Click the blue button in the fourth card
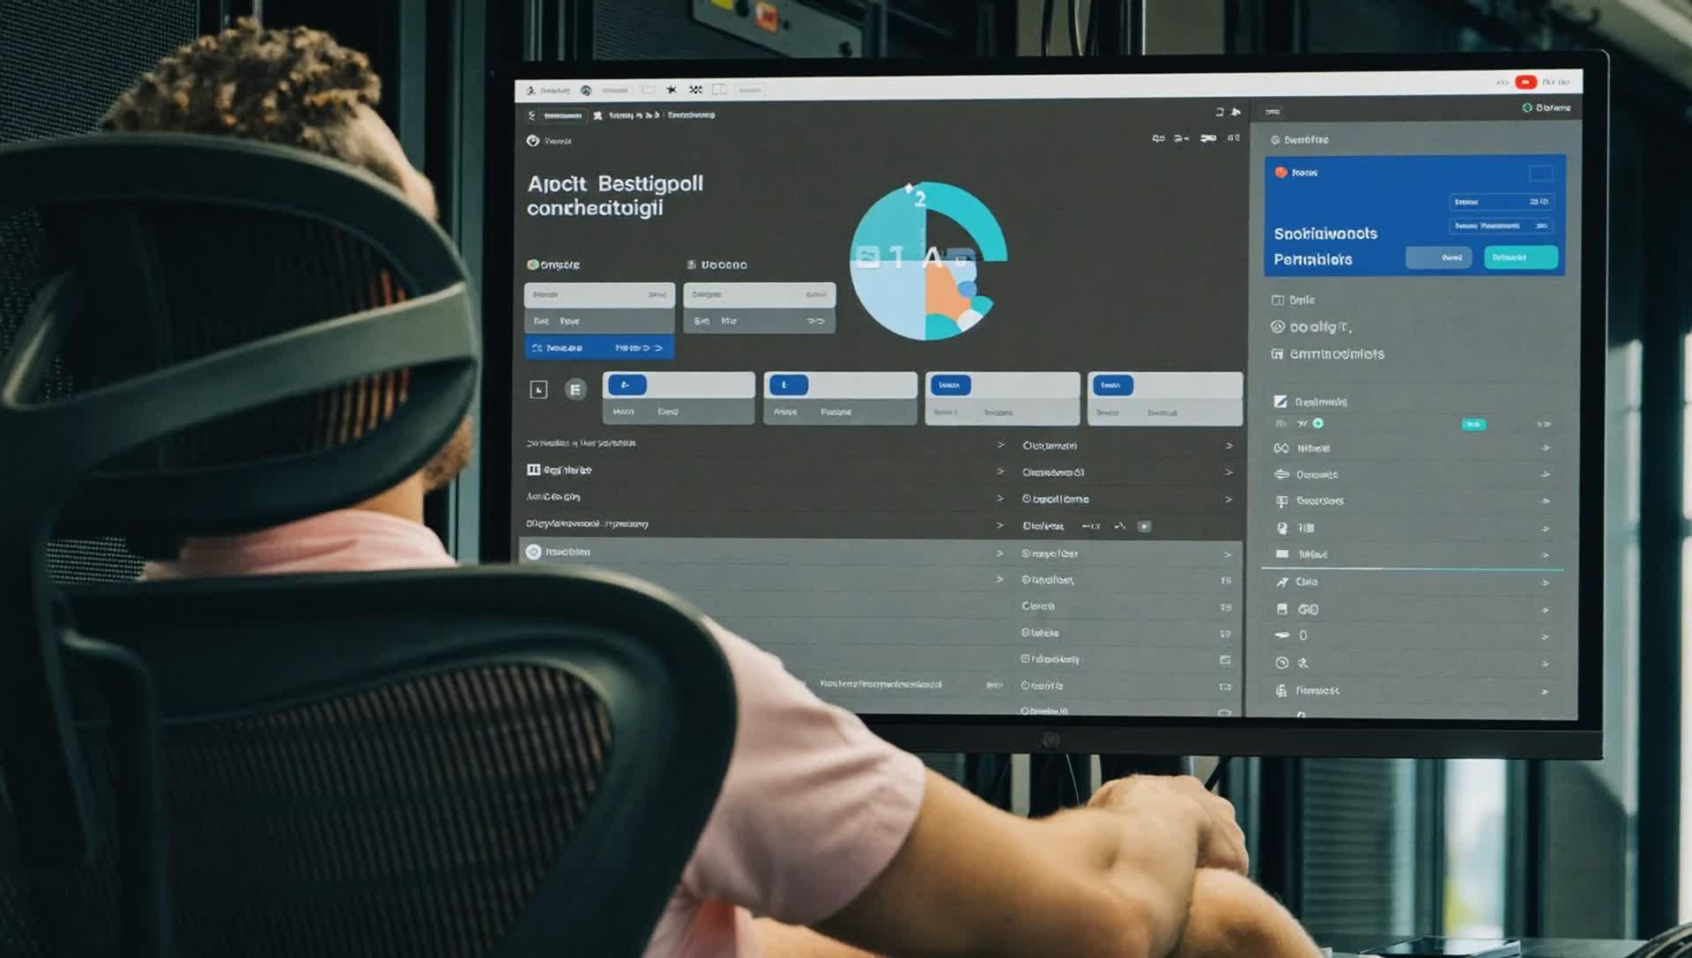Screen dimensions: 1692x958 click(x=1112, y=385)
